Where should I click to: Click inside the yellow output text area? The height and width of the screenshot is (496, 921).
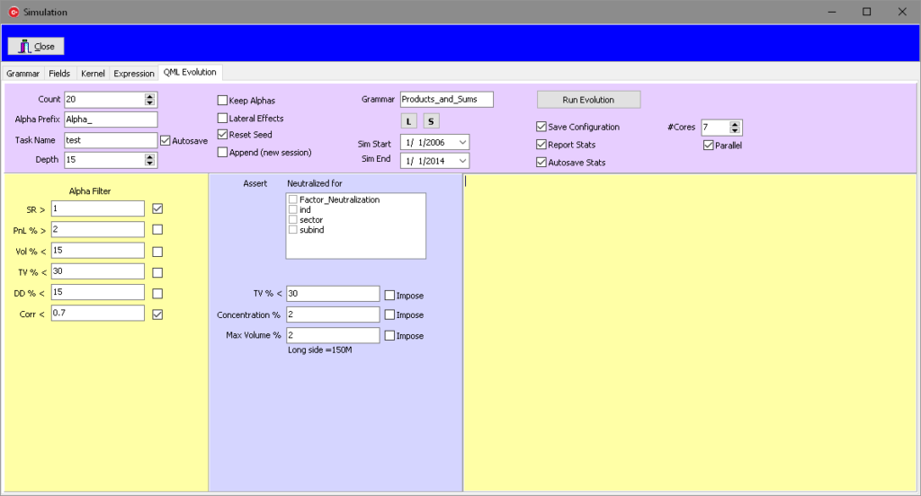pyautogui.click(x=690, y=332)
